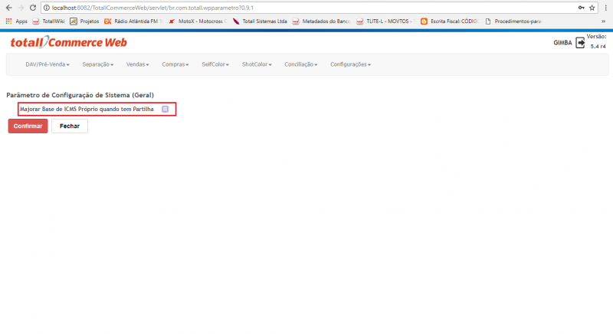
Task: Bookmark this page with the star icon
Action: click(x=592, y=7)
